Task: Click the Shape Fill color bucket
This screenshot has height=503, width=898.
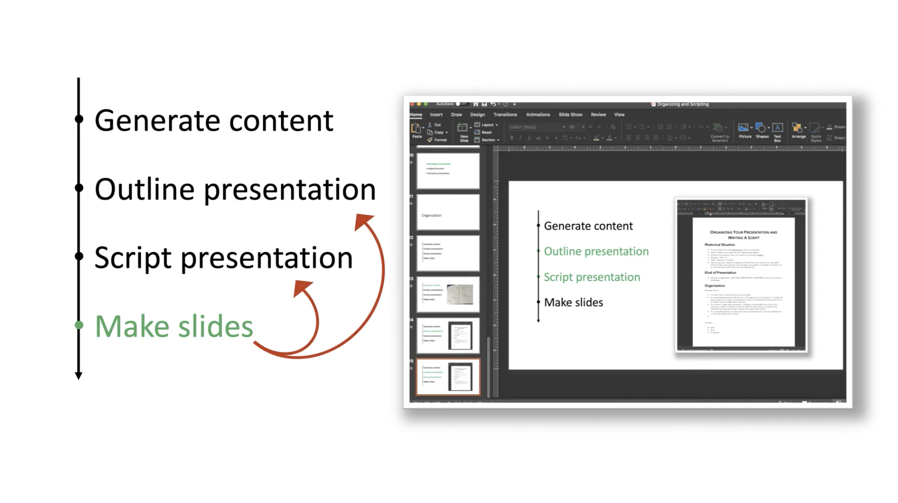Action: coord(829,127)
